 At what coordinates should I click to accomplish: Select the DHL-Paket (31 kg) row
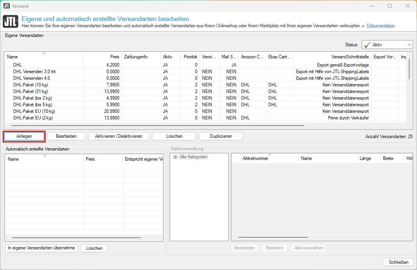pyautogui.click(x=205, y=91)
